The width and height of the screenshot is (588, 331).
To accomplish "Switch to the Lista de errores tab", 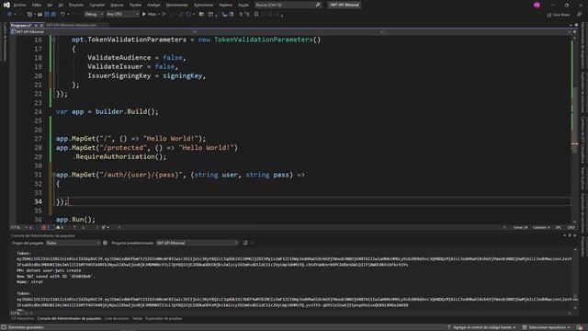I will tap(117, 319).
